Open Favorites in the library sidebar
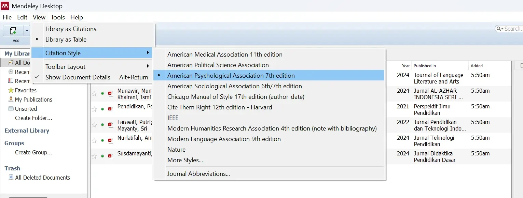 (25, 90)
